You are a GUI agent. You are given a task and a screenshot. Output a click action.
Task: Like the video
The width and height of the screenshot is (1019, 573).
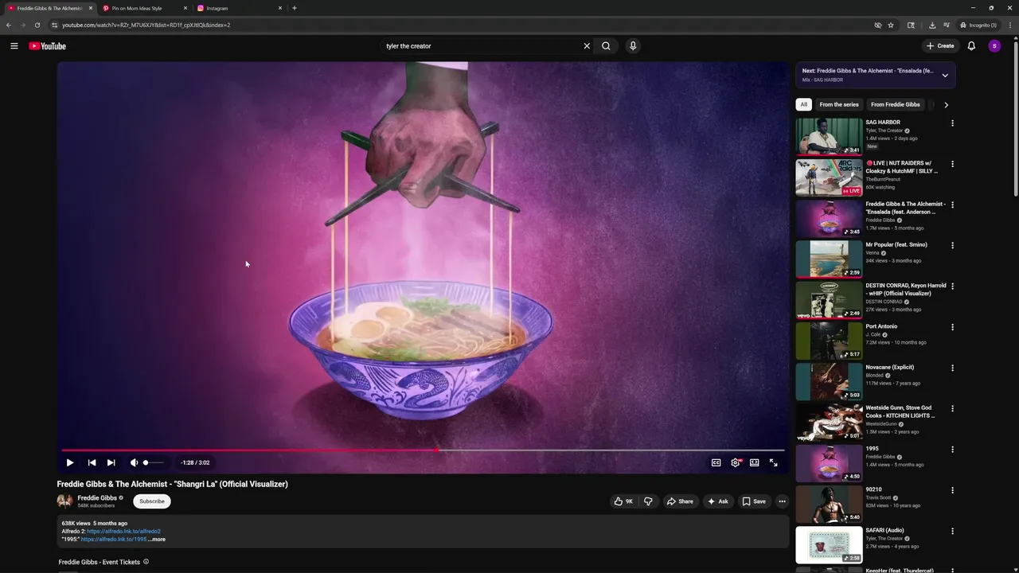(x=623, y=501)
